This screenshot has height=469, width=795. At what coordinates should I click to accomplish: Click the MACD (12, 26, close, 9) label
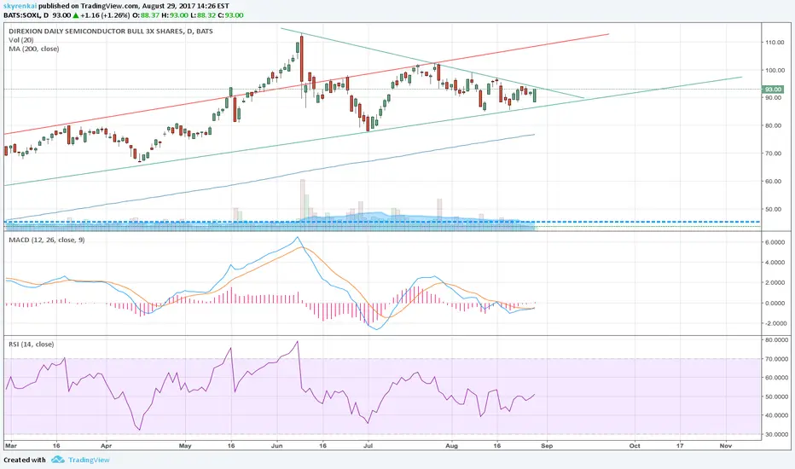[47, 240]
